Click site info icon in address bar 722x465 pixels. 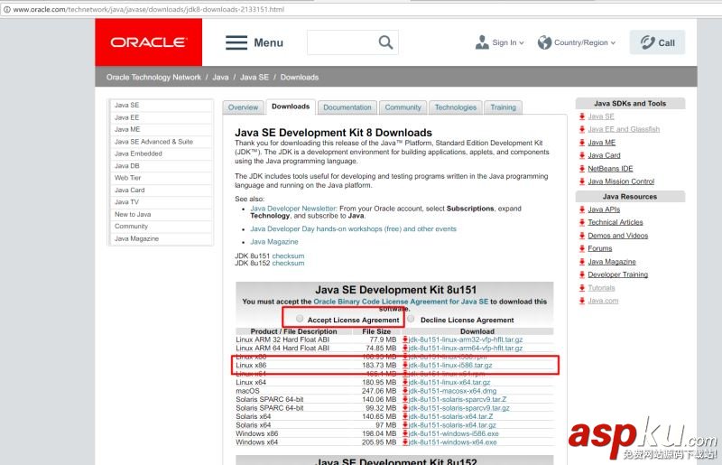pyautogui.click(x=7, y=9)
